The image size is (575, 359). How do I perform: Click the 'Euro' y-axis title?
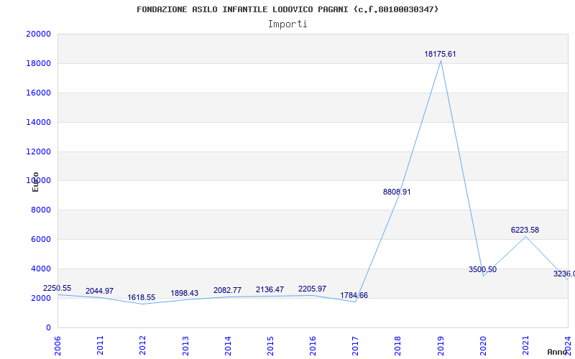click(35, 182)
